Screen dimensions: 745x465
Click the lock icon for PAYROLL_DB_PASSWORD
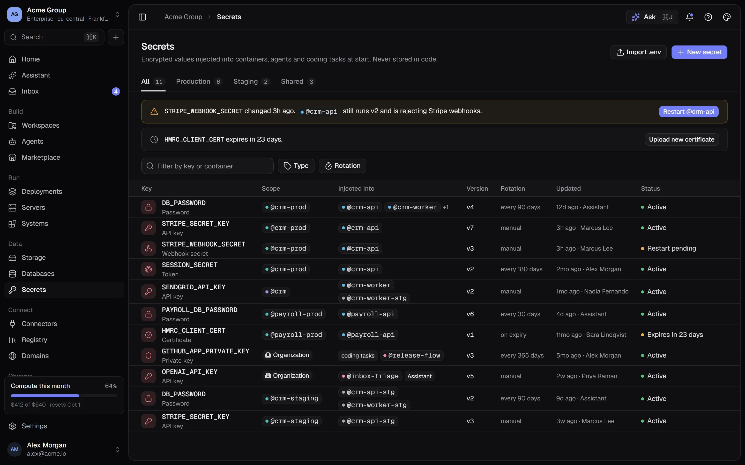point(148,314)
